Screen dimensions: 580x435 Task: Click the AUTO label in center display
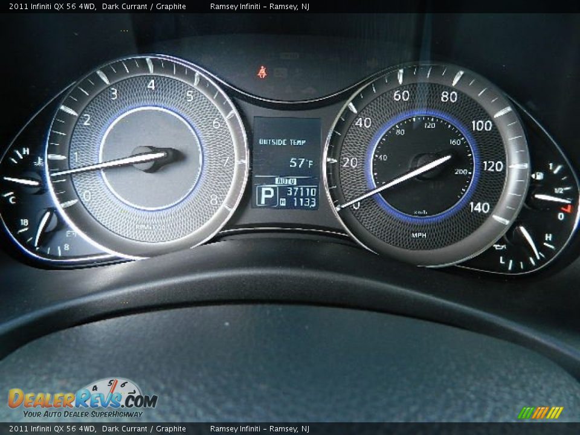tap(286, 181)
